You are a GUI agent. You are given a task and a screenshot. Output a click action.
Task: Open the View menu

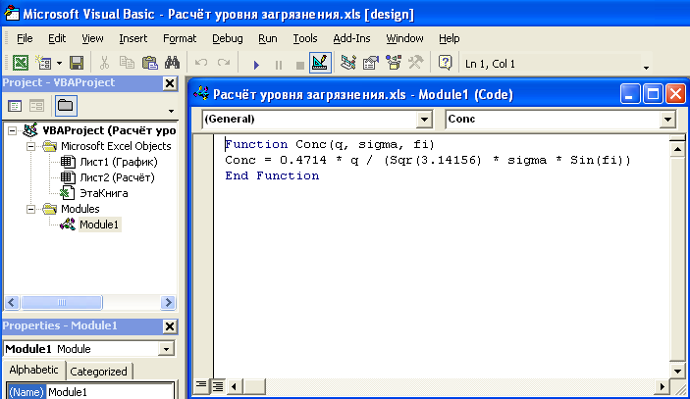point(92,38)
